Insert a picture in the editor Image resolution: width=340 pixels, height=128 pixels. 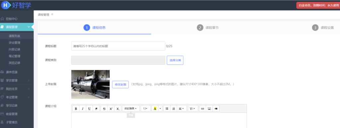point(209,109)
